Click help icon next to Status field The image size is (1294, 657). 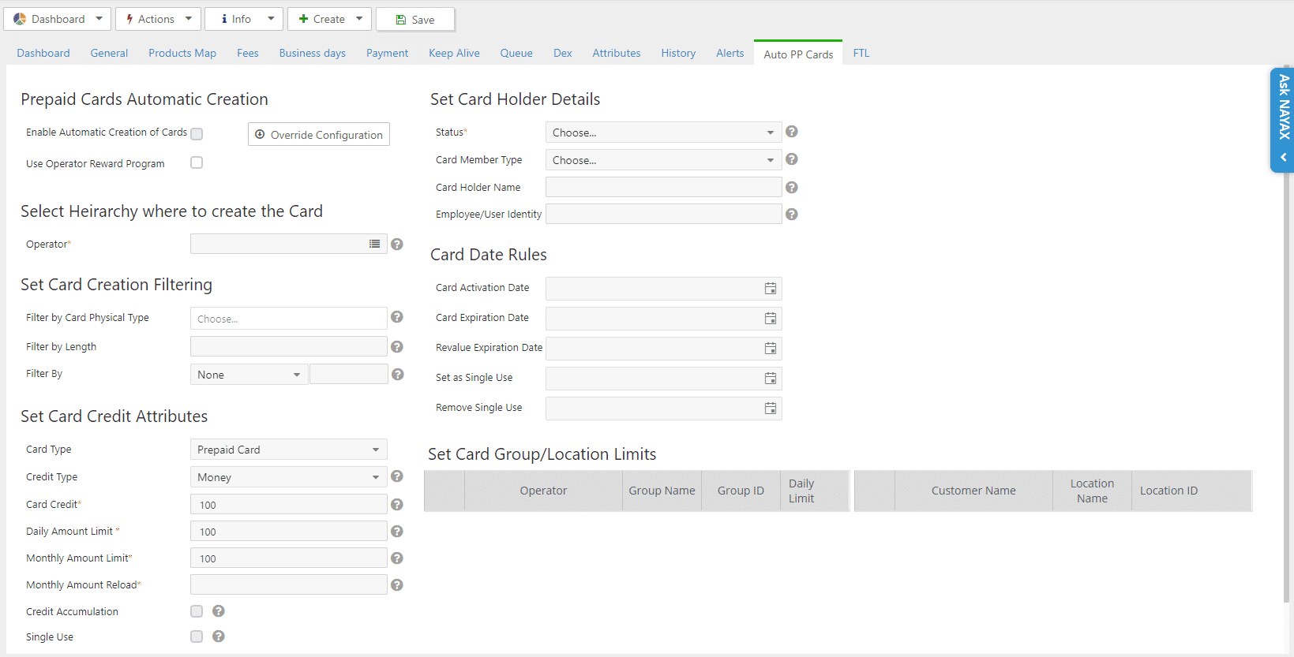[792, 132]
